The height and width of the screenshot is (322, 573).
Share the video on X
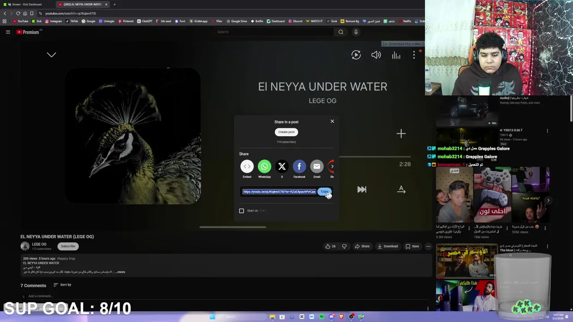pyautogui.click(x=282, y=166)
